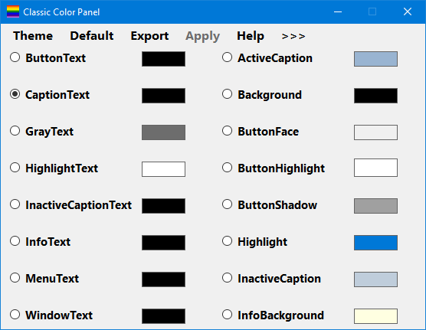Select the InactiveCaptionText radio button
The height and width of the screenshot is (330, 426).
(x=15, y=204)
